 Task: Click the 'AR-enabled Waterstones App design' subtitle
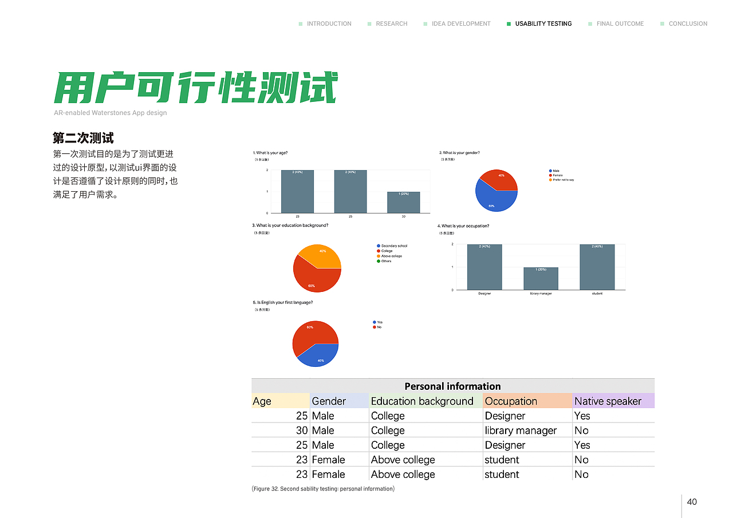click(x=110, y=113)
